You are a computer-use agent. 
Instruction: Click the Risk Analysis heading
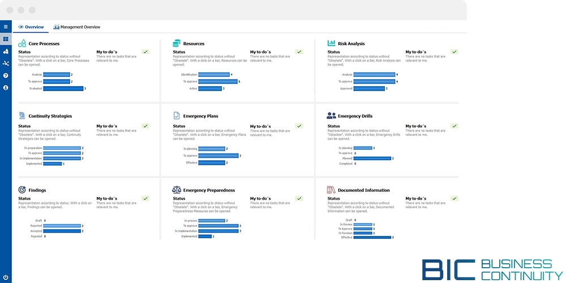tap(351, 44)
